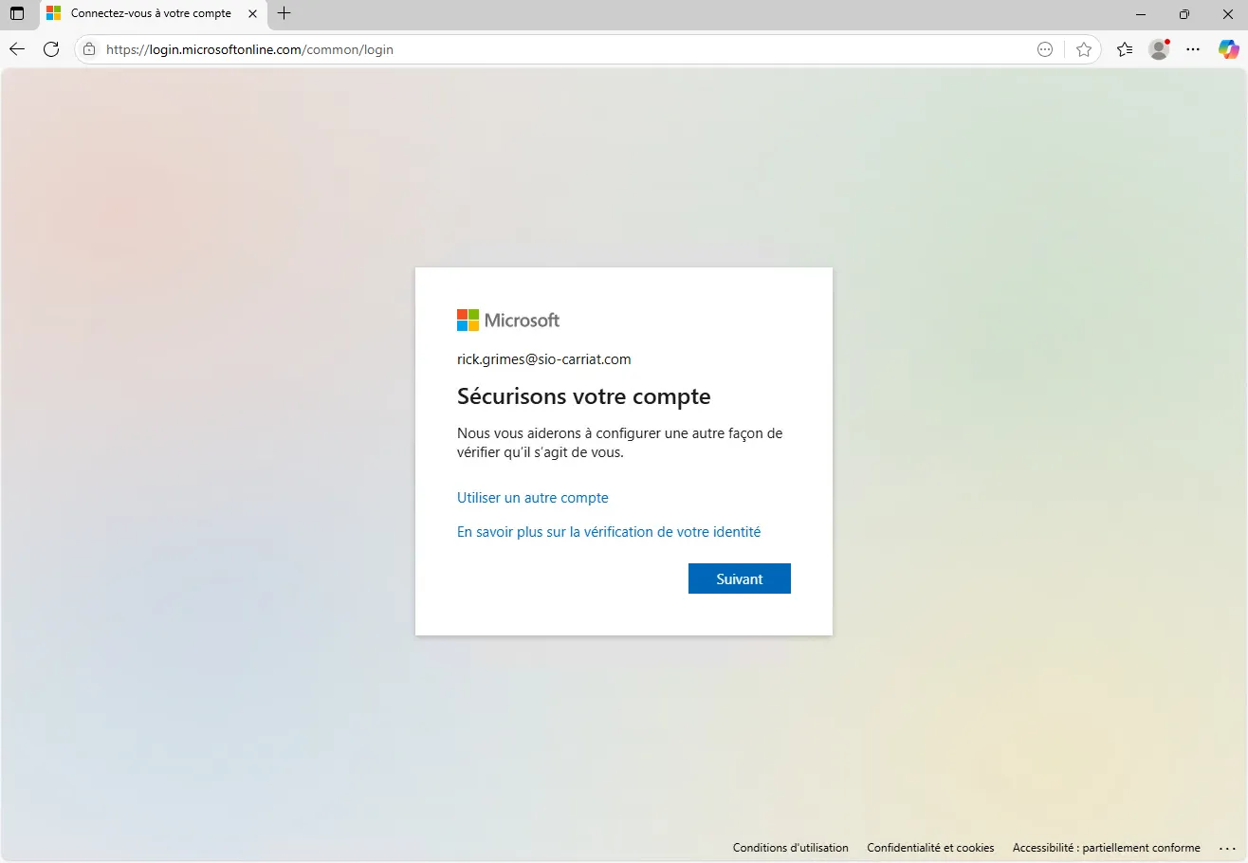Close the "Connectez-vous à votre compte" tab
Image resolution: width=1248 pixels, height=863 pixels.
252,14
